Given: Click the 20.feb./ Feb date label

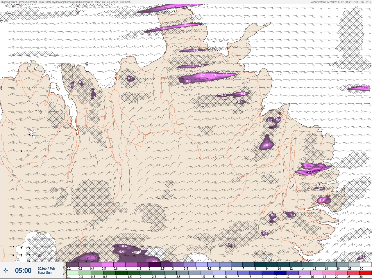Looking at the screenshot, I should click(46, 268).
